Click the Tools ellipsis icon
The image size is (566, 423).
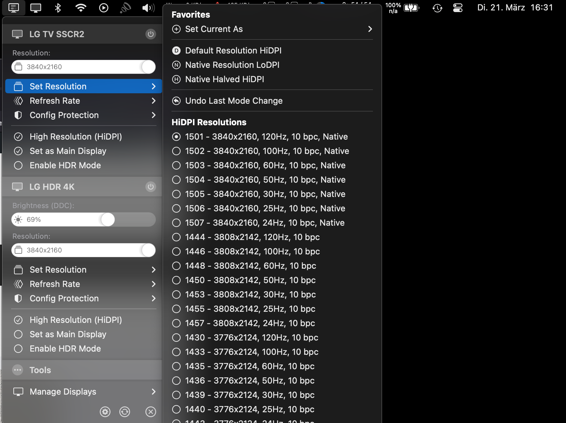click(18, 370)
